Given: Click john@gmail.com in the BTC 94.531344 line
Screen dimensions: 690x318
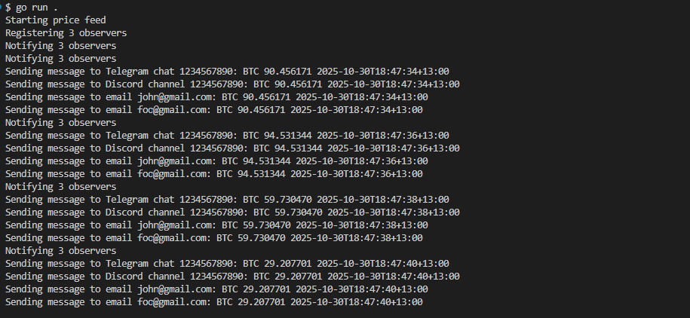Looking at the screenshot, I should click(173, 161).
